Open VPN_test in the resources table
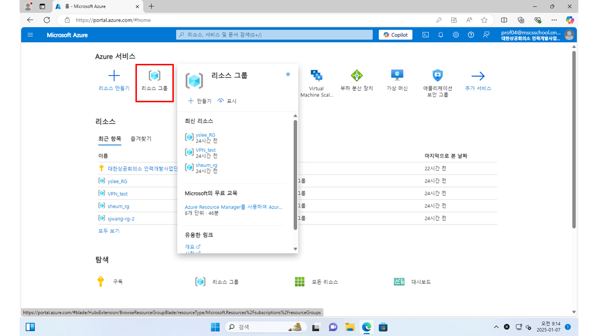The height and width of the screenshot is (336, 598). [x=117, y=194]
